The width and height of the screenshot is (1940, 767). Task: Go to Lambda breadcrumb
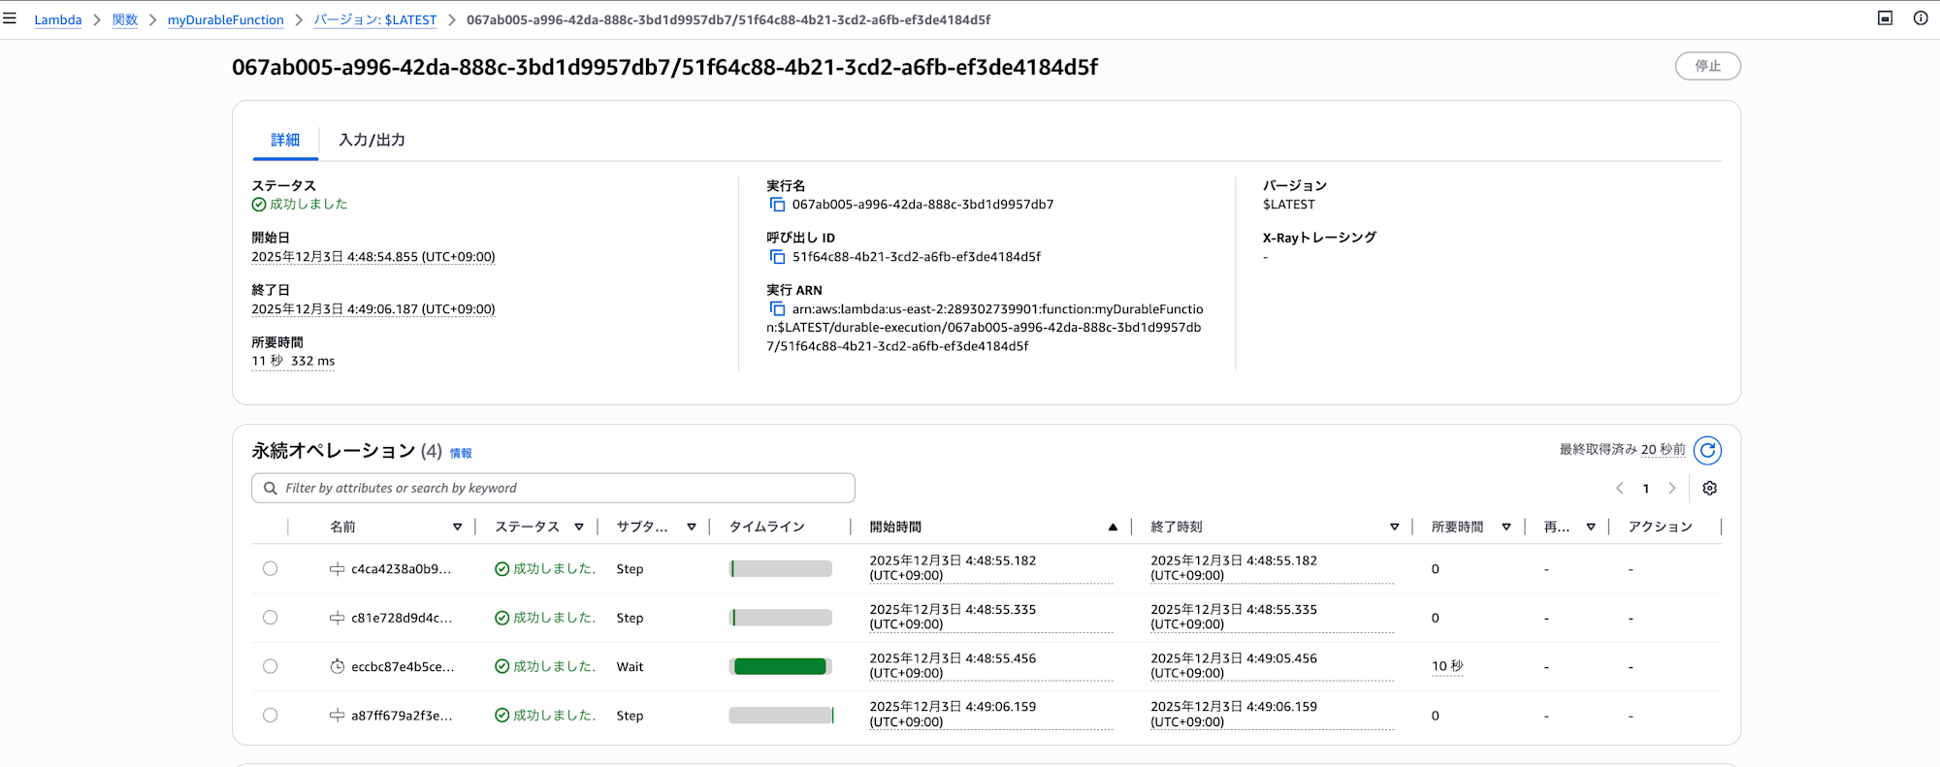[58, 19]
